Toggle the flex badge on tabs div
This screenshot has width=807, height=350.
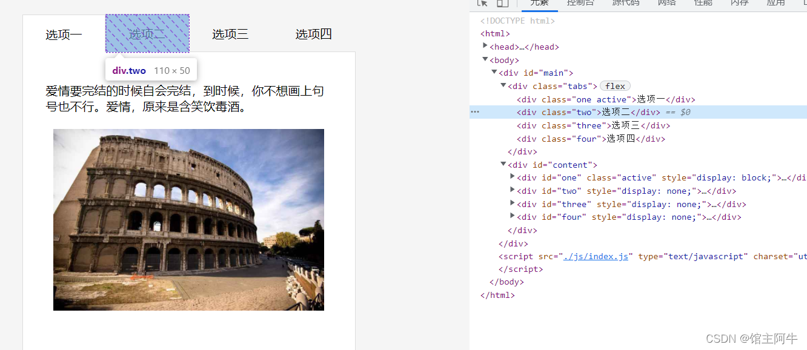(x=615, y=86)
